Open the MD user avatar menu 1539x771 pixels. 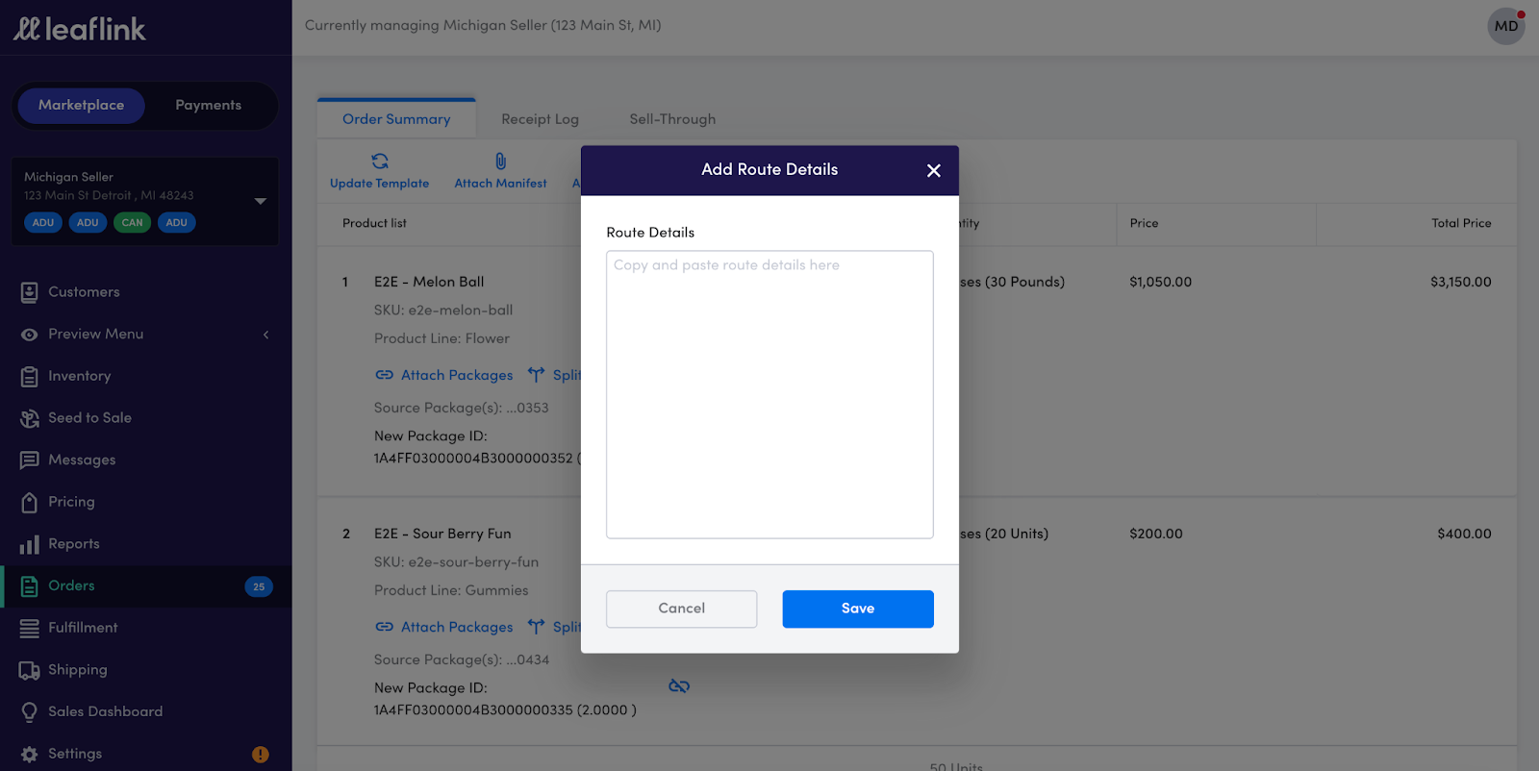point(1506,26)
